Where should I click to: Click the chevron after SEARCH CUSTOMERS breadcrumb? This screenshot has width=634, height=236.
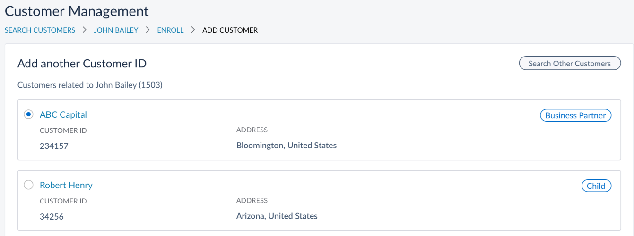point(85,30)
